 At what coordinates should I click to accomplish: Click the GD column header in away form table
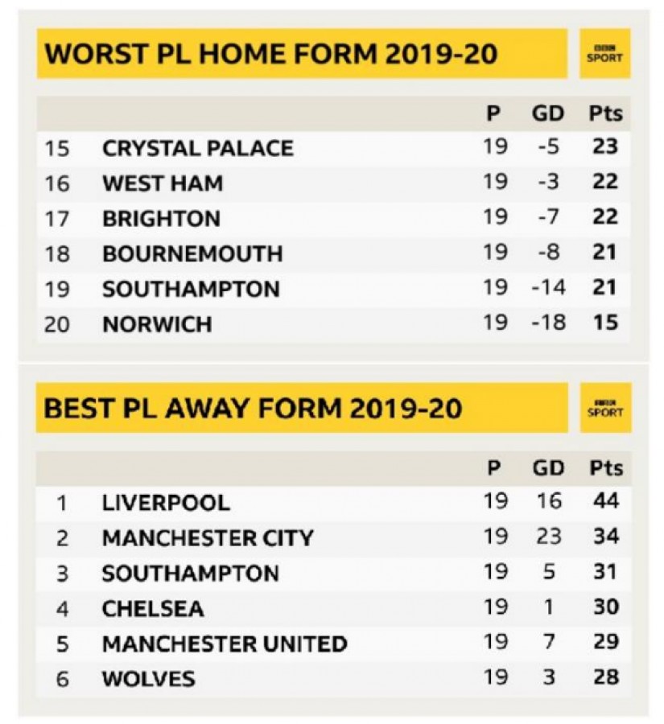pos(548,468)
